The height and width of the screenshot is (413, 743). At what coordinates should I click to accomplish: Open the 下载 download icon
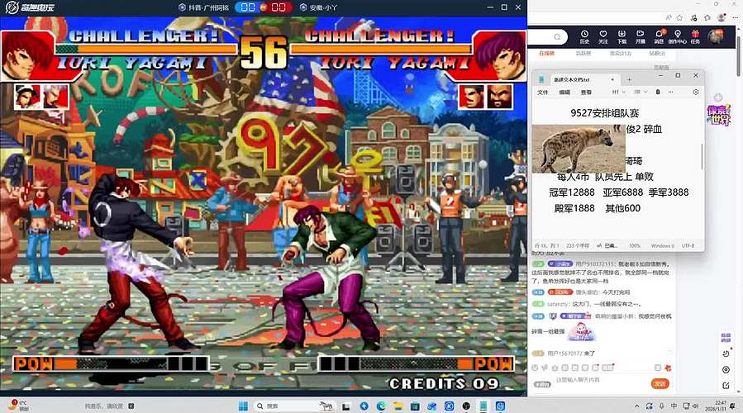pos(622,36)
